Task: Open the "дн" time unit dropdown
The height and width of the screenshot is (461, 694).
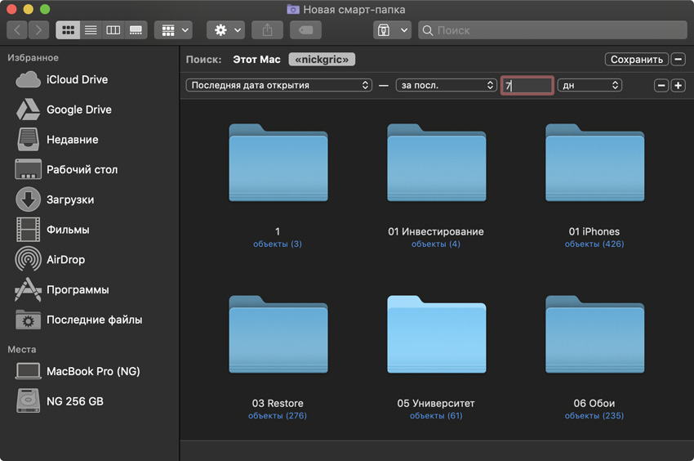Action: [589, 85]
